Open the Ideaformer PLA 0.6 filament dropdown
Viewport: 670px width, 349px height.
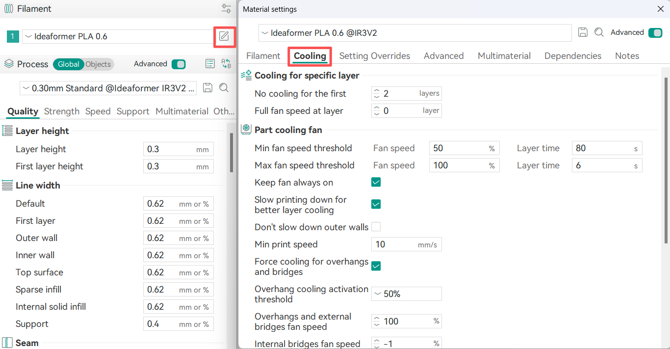click(118, 36)
